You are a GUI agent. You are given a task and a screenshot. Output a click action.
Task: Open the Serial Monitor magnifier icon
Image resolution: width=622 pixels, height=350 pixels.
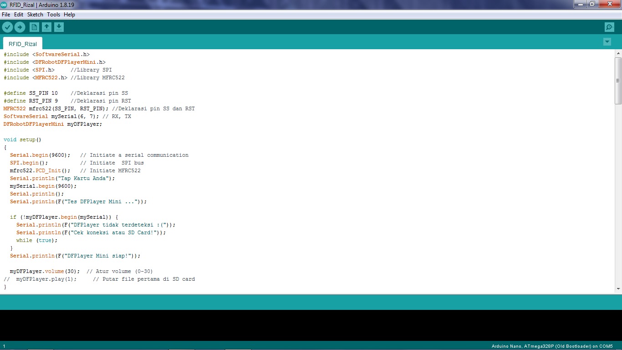click(x=609, y=27)
